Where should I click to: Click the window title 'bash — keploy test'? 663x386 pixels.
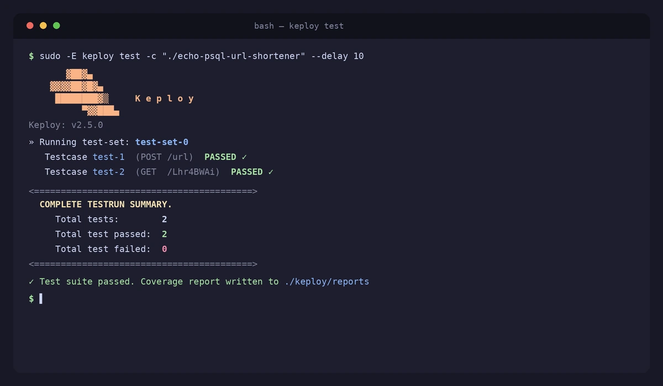(299, 26)
